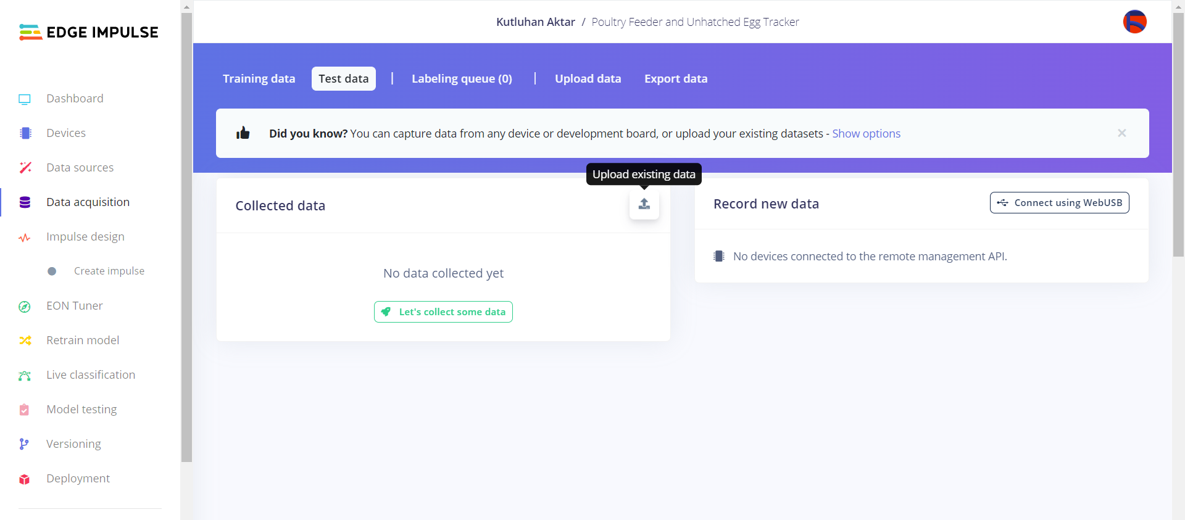Image resolution: width=1185 pixels, height=520 pixels.
Task: Click the EON Tuner compass icon
Action: click(x=25, y=307)
